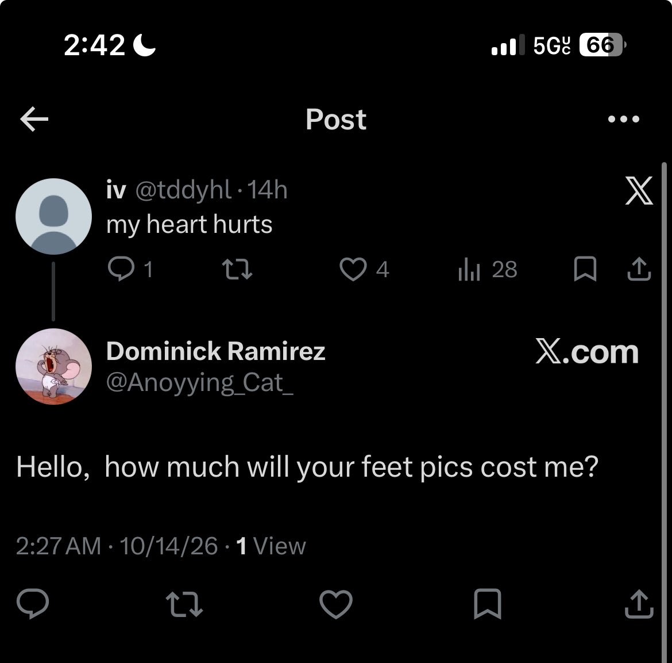Tap the X.com label
Image resolution: width=672 pixels, height=663 pixels.
coord(587,352)
